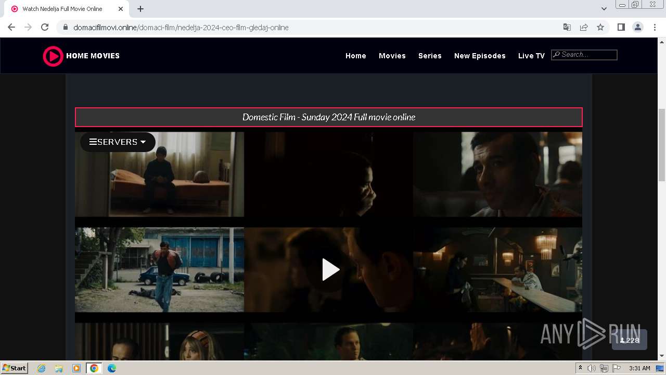Play the movie video
This screenshot has width=666, height=375.
(331, 270)
